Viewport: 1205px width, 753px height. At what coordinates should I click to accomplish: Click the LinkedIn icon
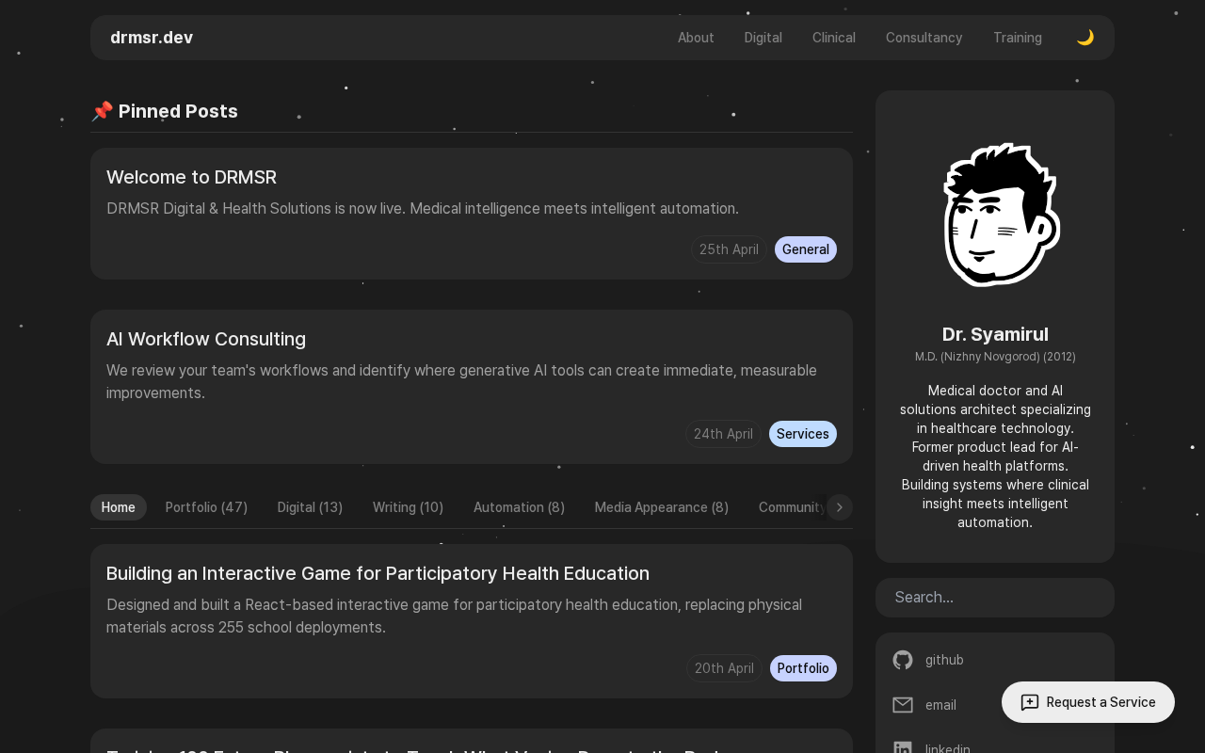pos(903,748)
